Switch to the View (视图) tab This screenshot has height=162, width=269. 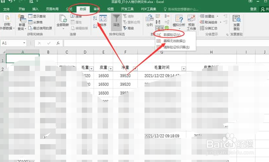point(110,9)
